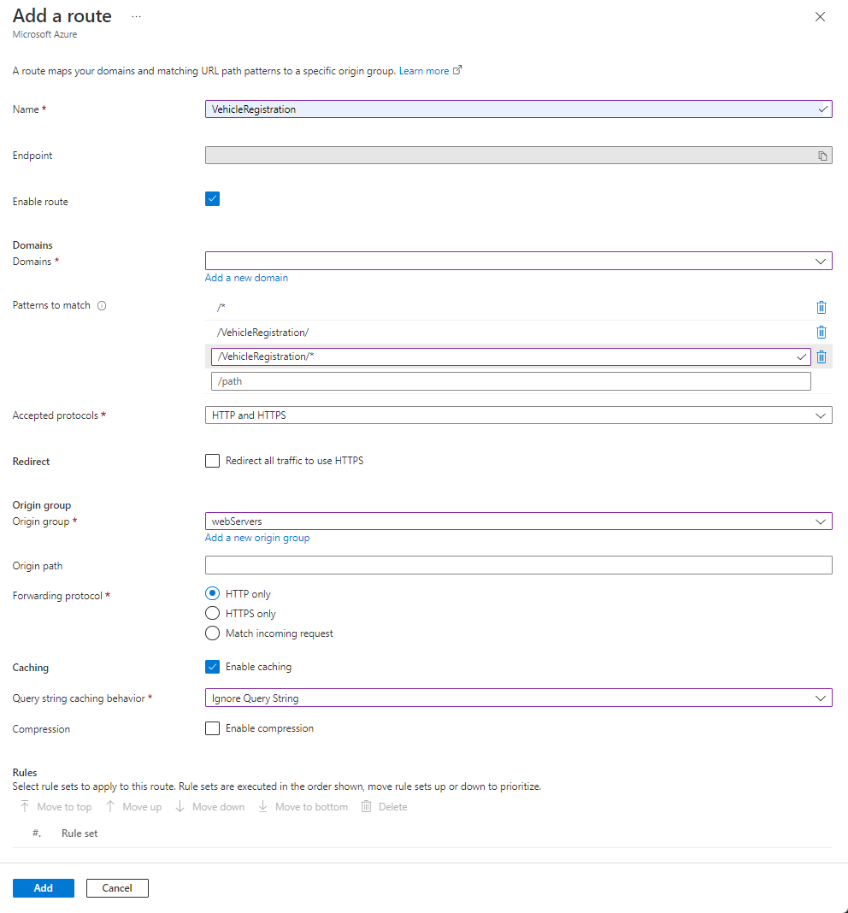Click the Move to bottom toolbar item
The image size is (848, 913).
[303, 806]
